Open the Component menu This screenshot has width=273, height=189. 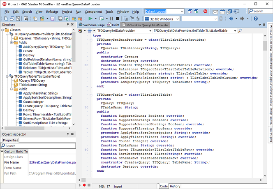click(93, 12)
